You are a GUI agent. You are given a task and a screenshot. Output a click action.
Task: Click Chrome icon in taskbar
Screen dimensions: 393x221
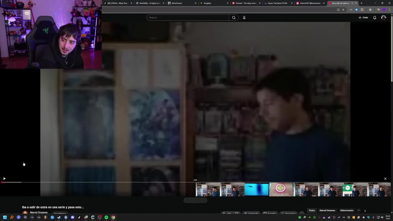point(113,217)
